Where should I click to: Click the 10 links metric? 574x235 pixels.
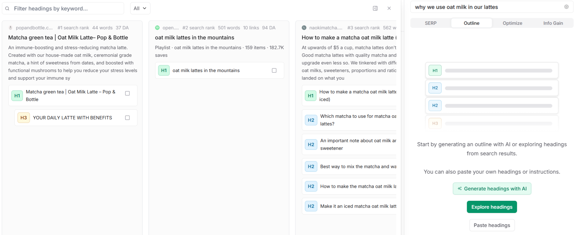[251, 28]
